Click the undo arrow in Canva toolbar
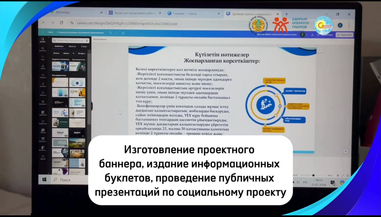The height and width of the screenshot is (217, 381). pyautogui.click(x=110, y=33)
